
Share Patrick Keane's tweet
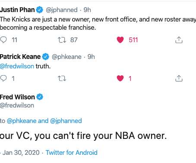[x=179, y=78]
